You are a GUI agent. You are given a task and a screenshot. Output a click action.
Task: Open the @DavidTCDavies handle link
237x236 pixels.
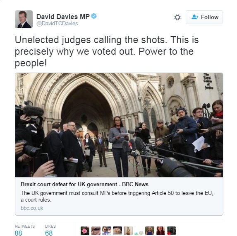57,24
